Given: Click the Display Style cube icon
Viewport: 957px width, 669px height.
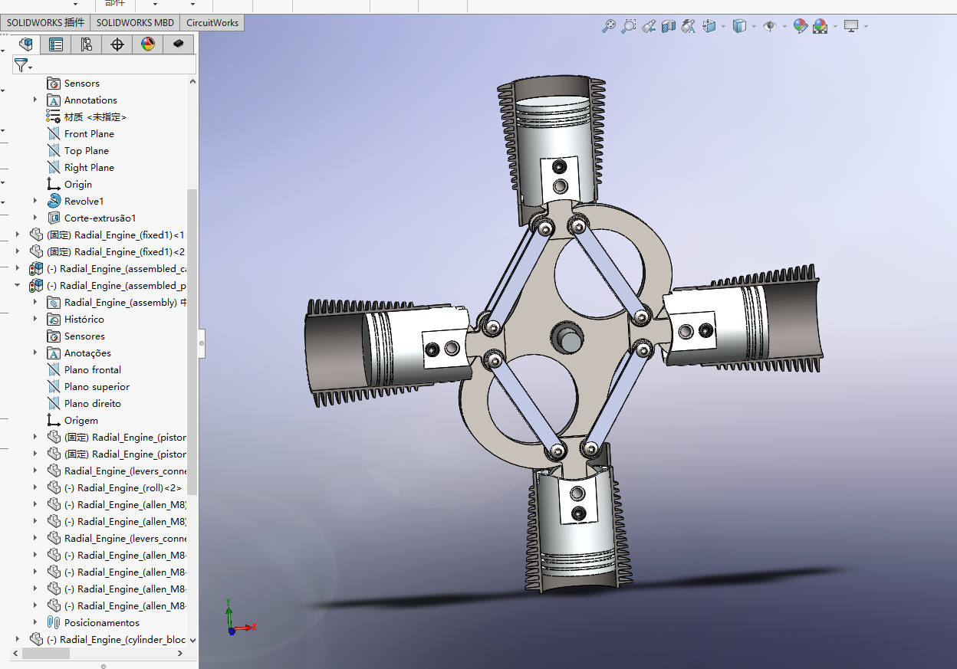Looking at the screenshot, I should 739,26.
